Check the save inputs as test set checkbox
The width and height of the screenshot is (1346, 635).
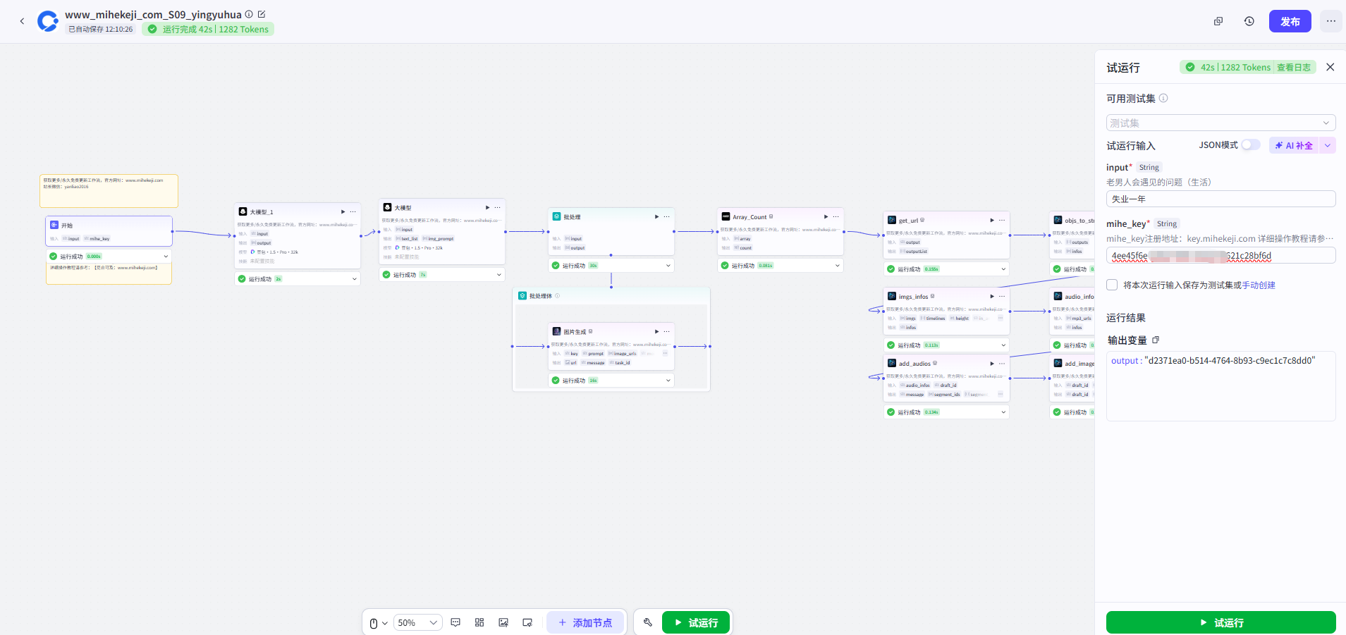pyautogui.click(x=1112, y=285)
